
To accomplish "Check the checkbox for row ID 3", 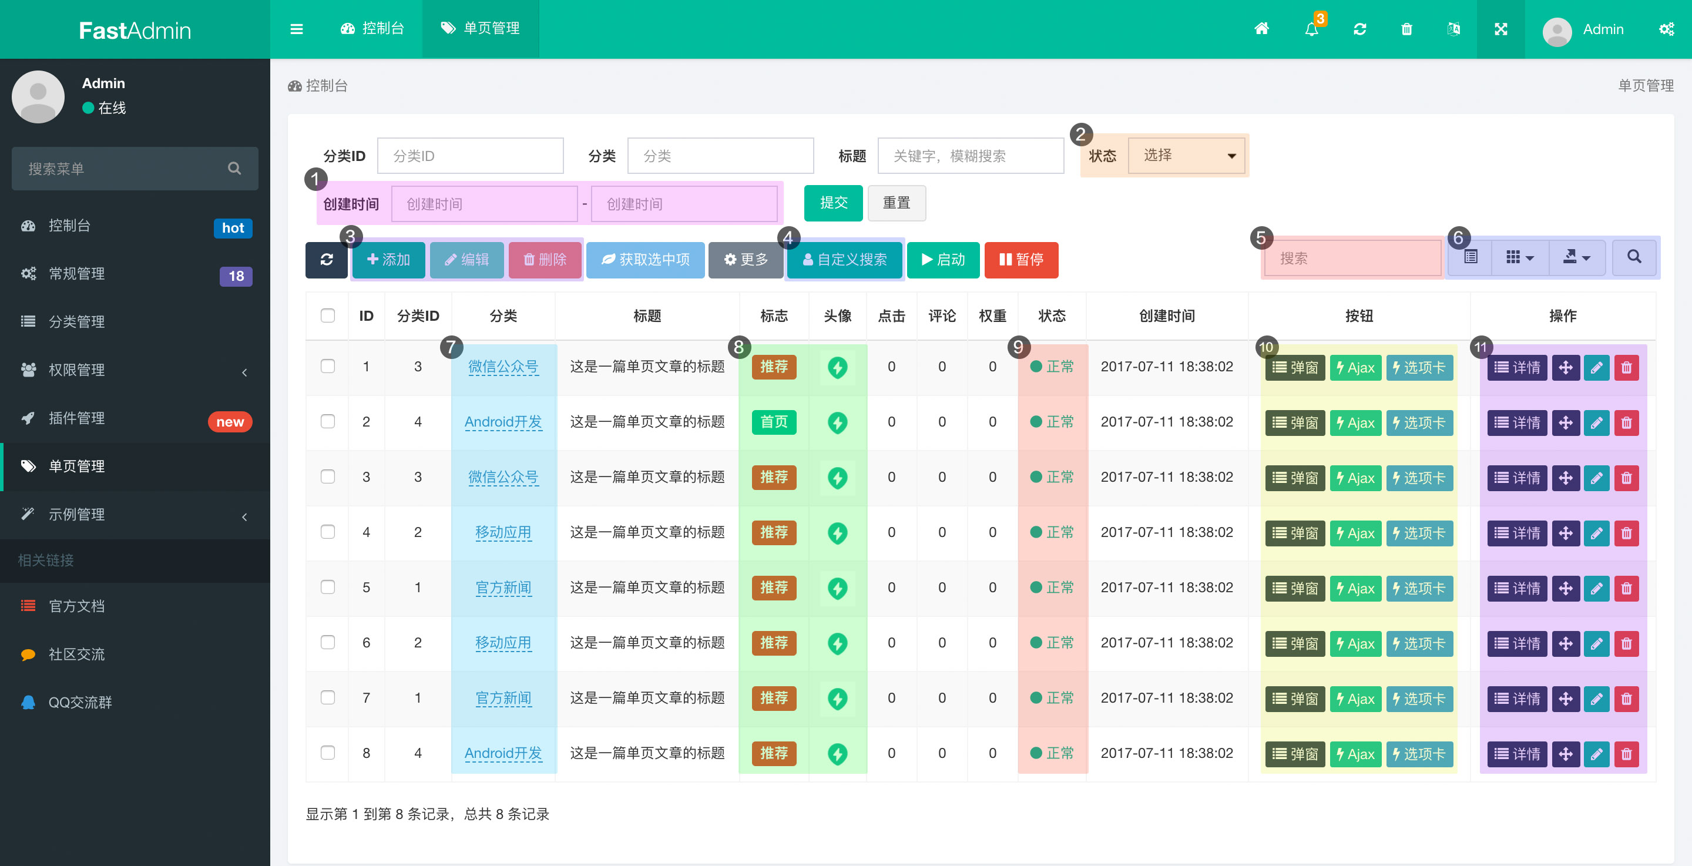I will point(328,476).
